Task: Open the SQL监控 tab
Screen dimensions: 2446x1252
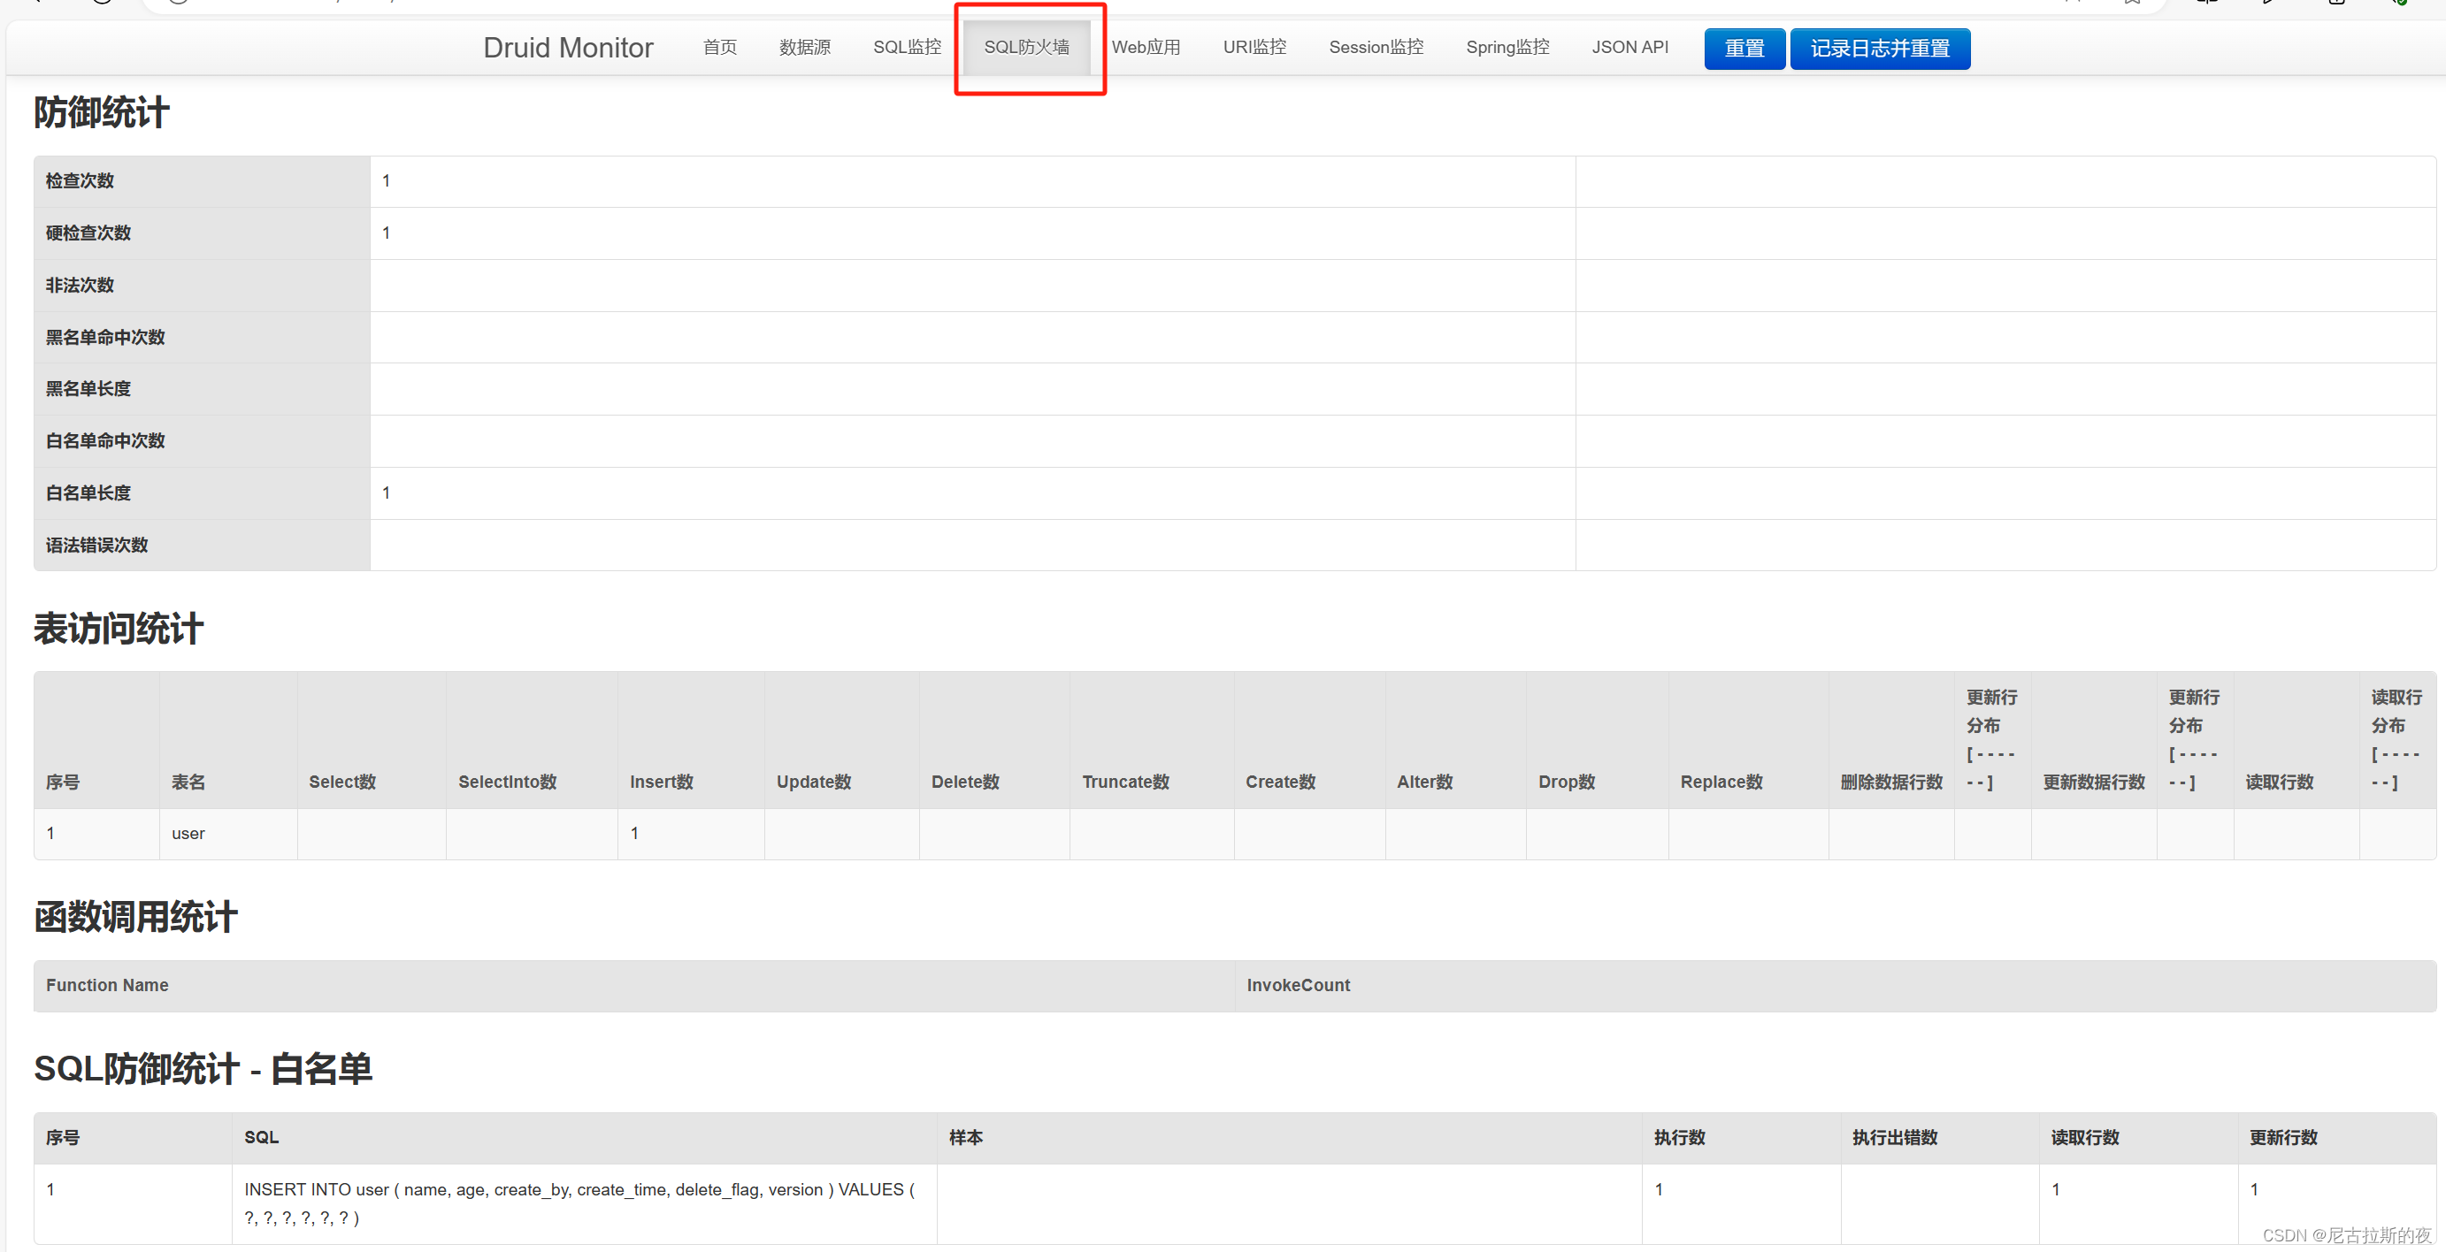Action: click(x=906, y=48)
